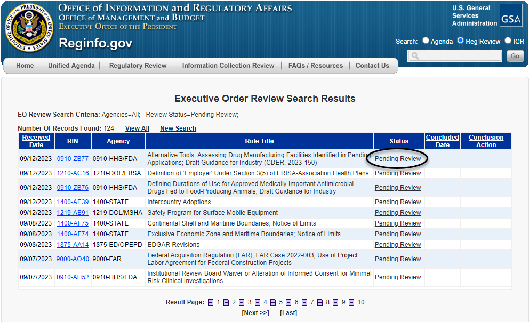
Task: Sort results by Received Date column
Action: tap(36, 141)
